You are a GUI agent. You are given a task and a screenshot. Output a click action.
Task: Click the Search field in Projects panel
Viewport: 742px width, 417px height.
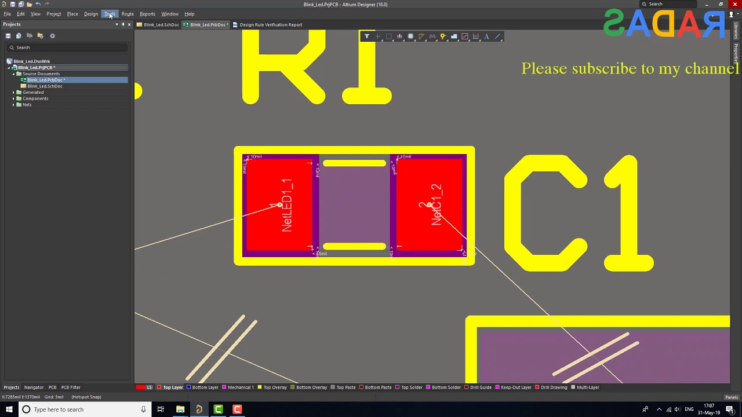67,47
